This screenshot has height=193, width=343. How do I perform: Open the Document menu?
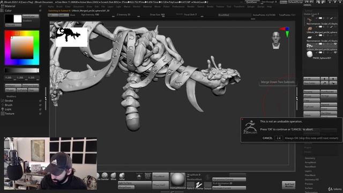coord(79,7)
